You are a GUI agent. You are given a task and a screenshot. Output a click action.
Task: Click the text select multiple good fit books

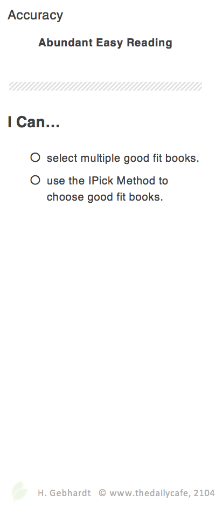[x=123, y=158]
